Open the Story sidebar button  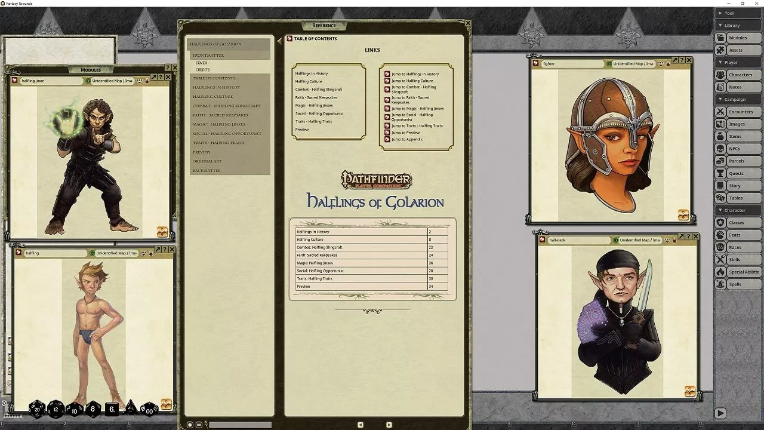[x=737, y=186]
